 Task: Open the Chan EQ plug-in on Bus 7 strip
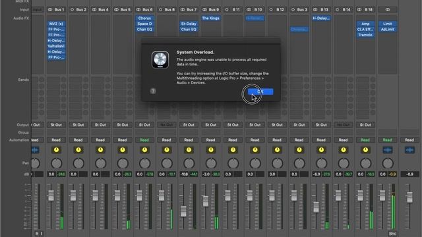[189, 30]
